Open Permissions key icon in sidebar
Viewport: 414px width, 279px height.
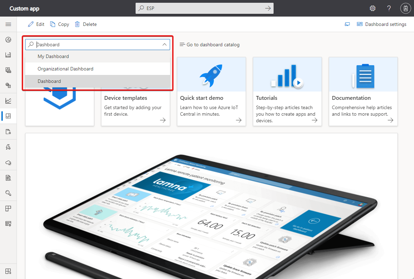pyautogui.click(x=8, y=193)
